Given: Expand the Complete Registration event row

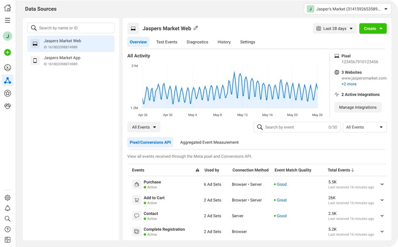Looking at the screenshot, I should [382, 232].
